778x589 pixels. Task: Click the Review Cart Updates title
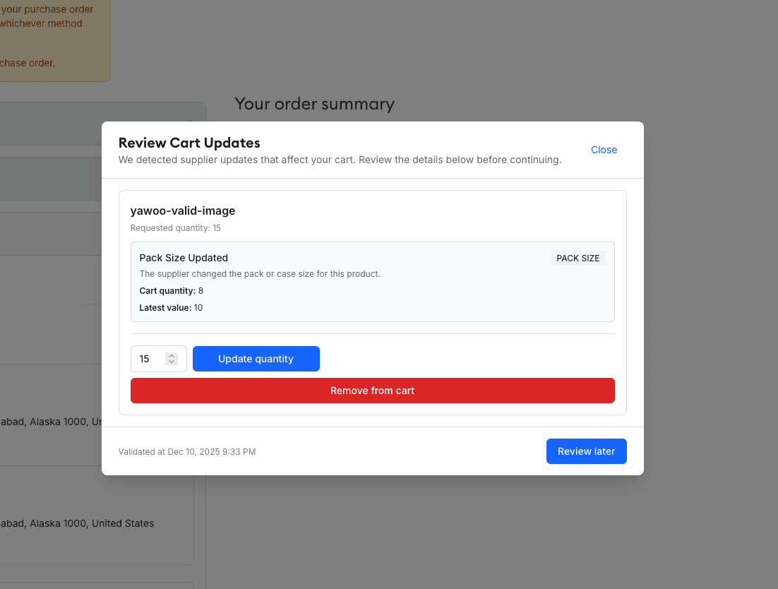pyautogui.click(x=189, y=143)
